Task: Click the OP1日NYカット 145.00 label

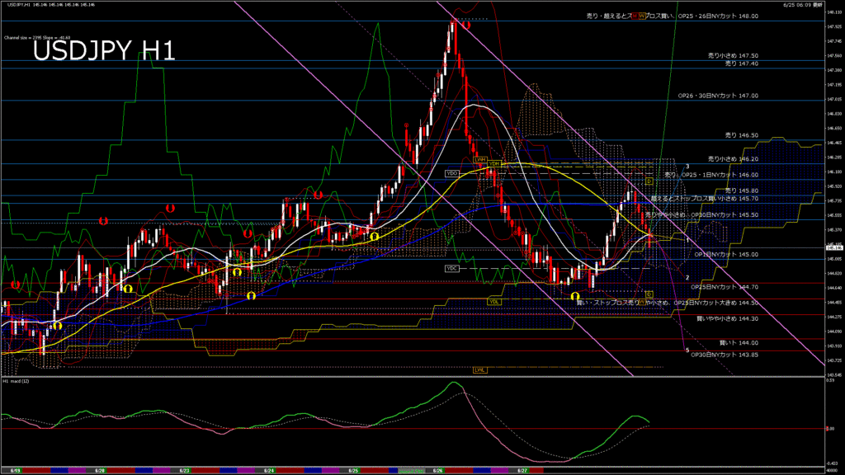Action: [726, 255]
